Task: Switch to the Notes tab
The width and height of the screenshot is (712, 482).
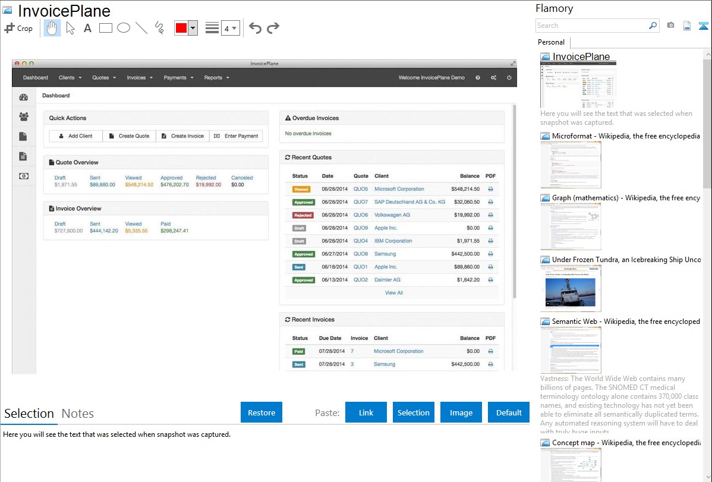Action: pyautogui.click(x=77, y=414)
